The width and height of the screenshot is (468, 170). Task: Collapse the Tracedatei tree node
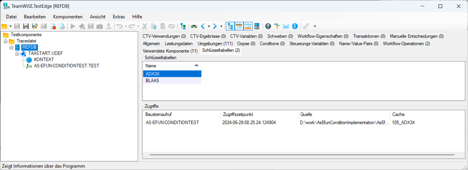pyautogui.click(x=6, y=41)
